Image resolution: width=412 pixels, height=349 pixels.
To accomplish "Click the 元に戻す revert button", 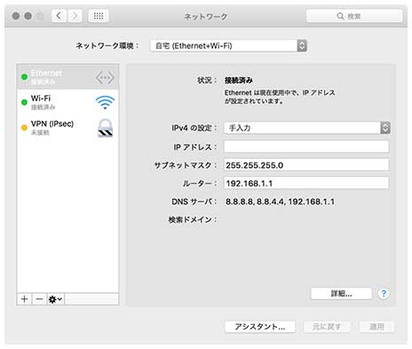I will [327, 327].
